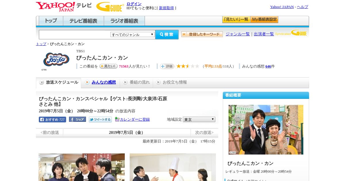Click the 検索 search button
The image size is (345, 181).
tap(167, 34)
